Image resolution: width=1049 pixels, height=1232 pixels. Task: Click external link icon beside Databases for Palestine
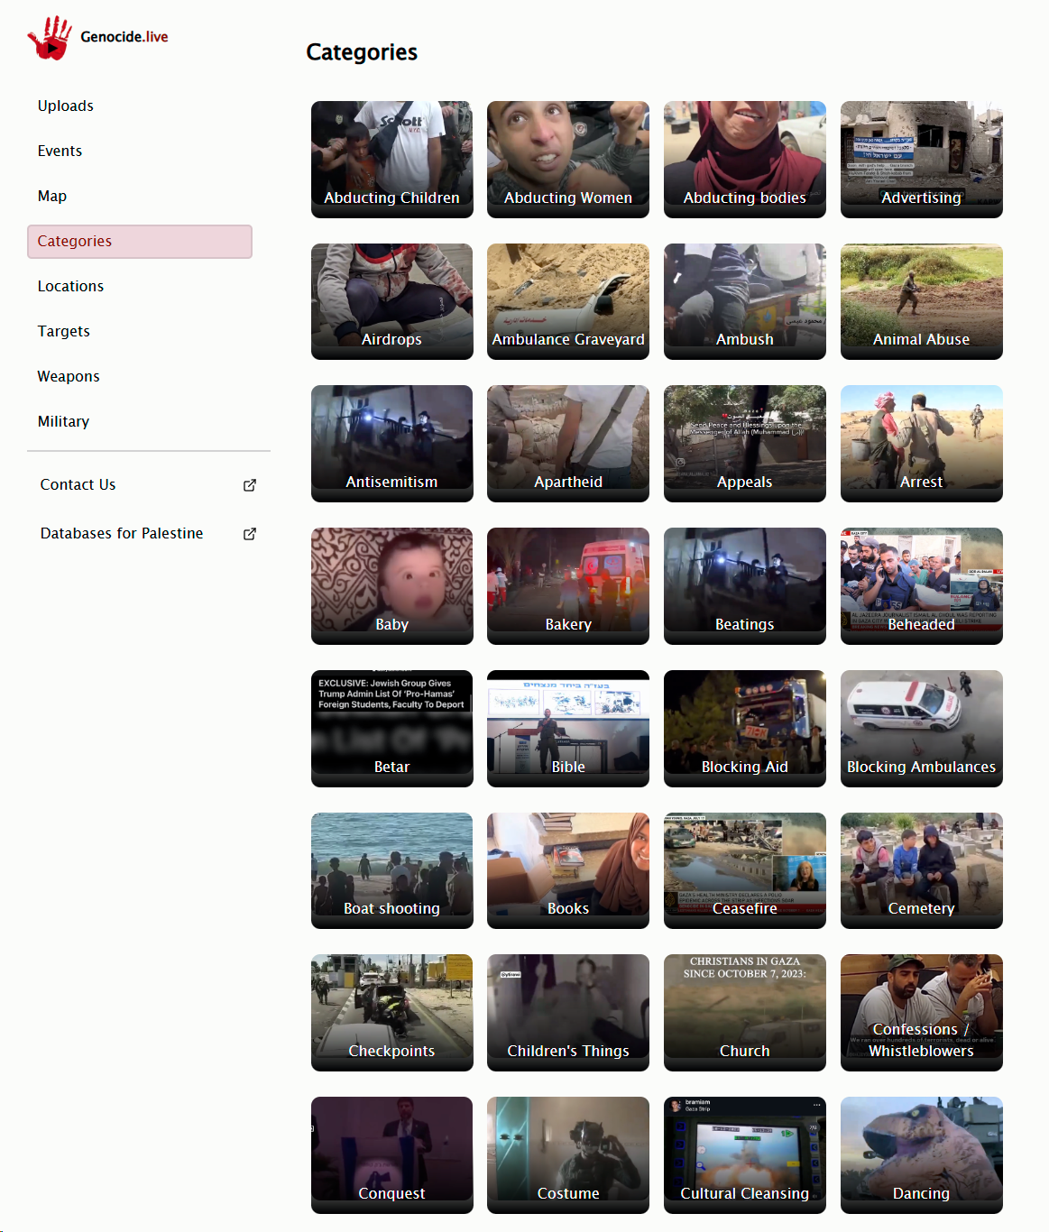(250, 534)
